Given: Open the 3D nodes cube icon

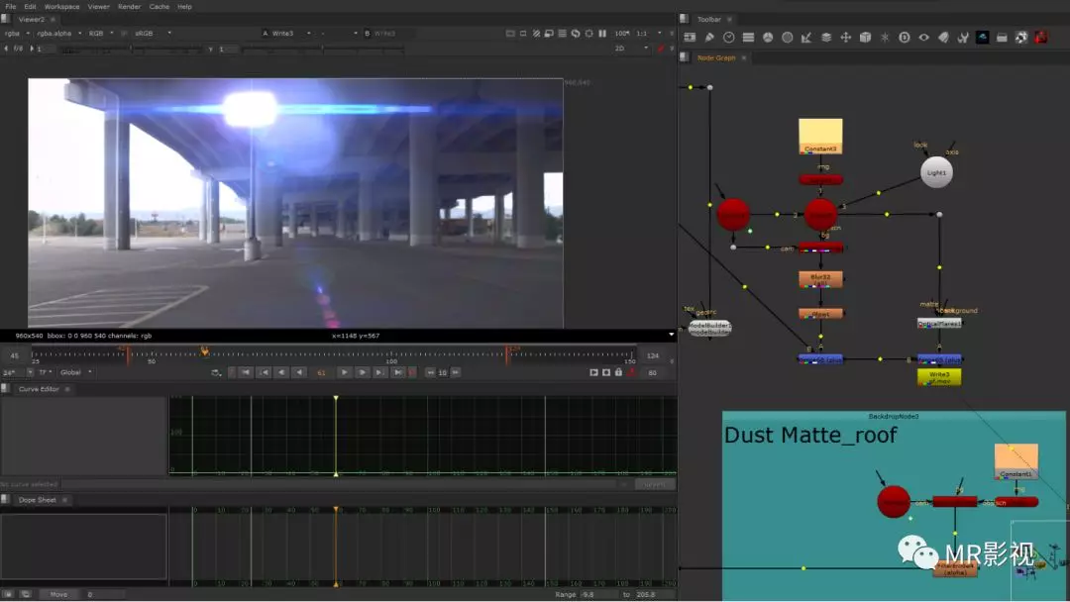Looking at the screenshot, I should (x=865, y=38).
